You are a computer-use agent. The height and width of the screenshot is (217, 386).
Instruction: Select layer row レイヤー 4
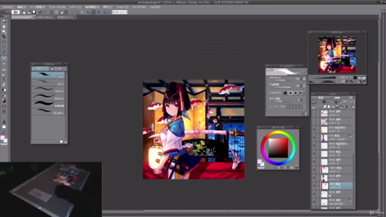point(337,178)
